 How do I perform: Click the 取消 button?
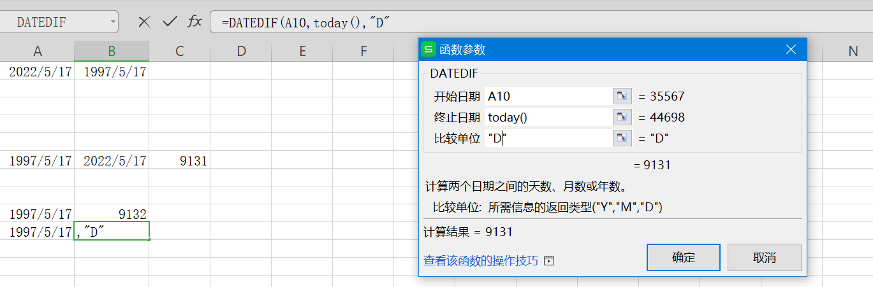(x=764, y=258)
